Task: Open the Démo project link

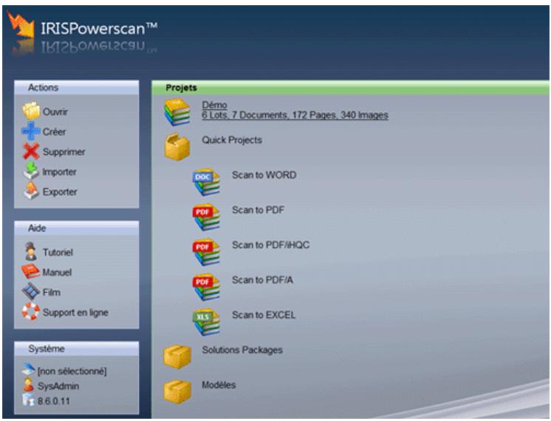Action: 214,105
